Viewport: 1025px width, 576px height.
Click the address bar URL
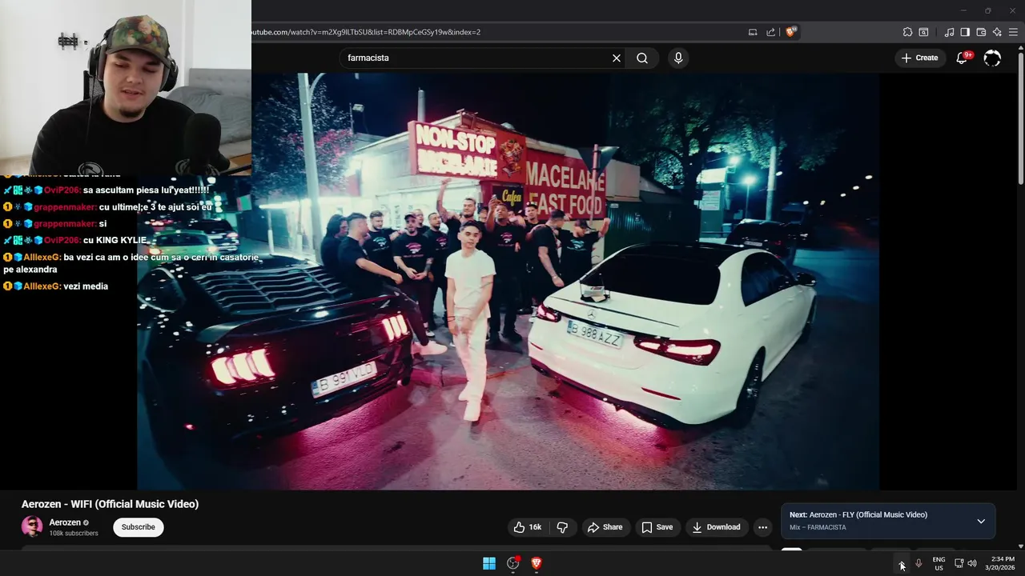click(367, 32)
